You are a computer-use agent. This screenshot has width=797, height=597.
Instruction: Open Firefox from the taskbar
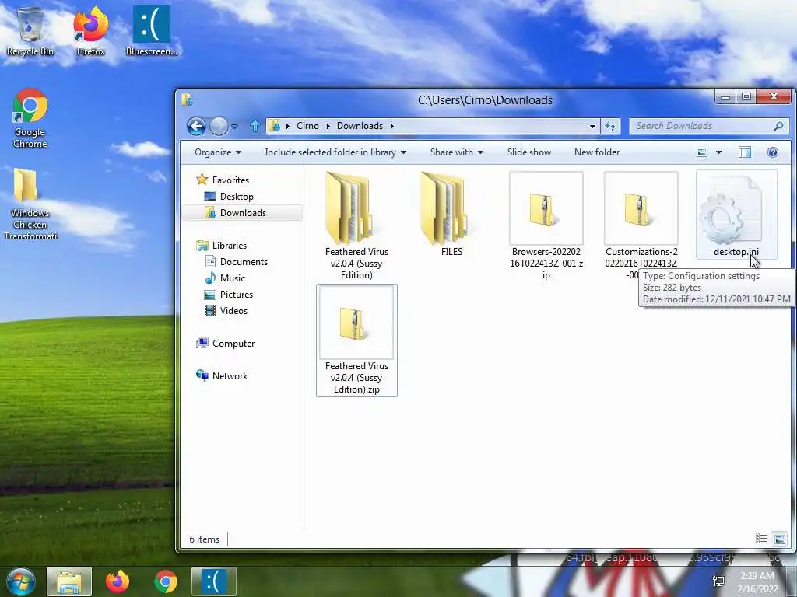tap(118, 581)
